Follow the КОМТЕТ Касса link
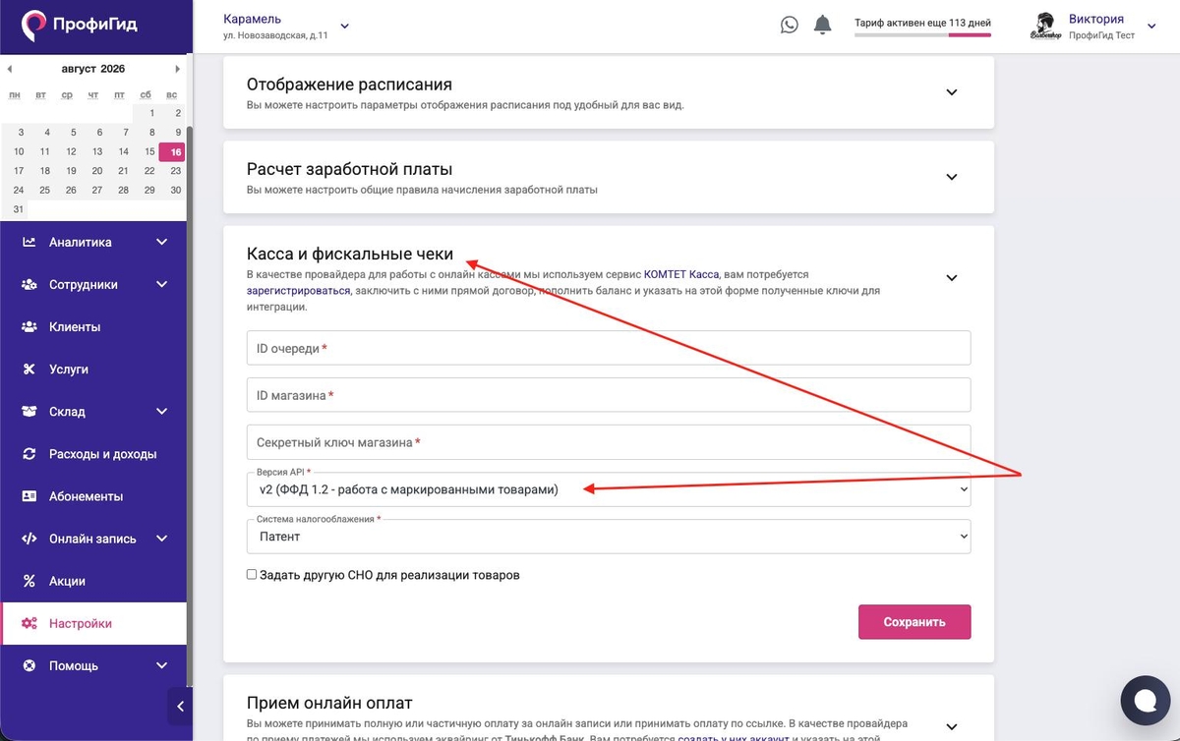Image resolution: width=1180 pixels, height=741 pixels. [x=681, y=274]
